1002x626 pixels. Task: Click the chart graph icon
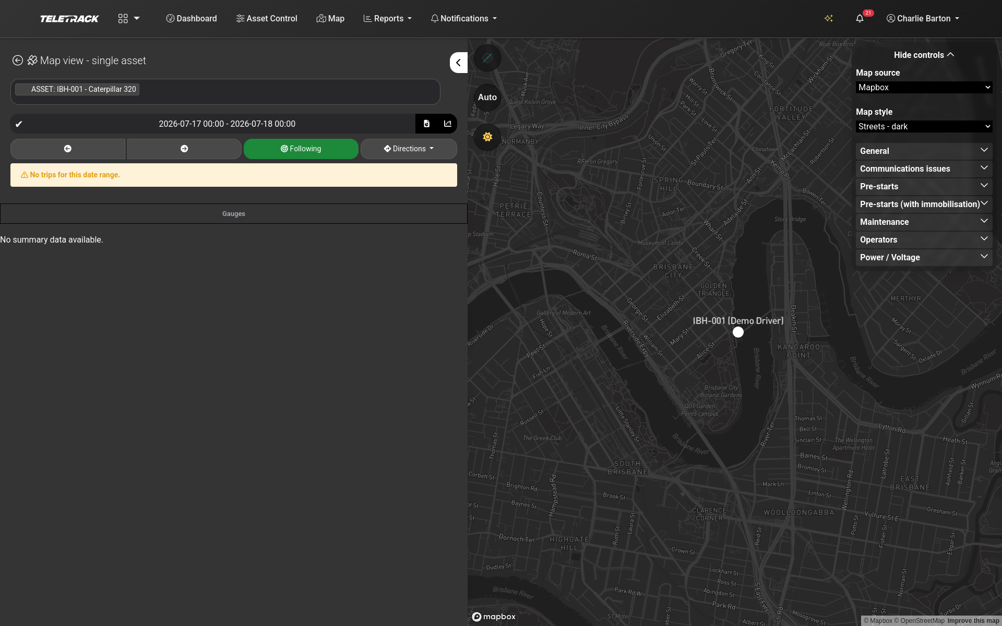coord(447,124)
